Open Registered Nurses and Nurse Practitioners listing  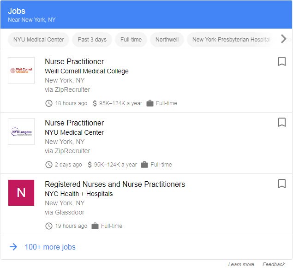click(115, 184)
